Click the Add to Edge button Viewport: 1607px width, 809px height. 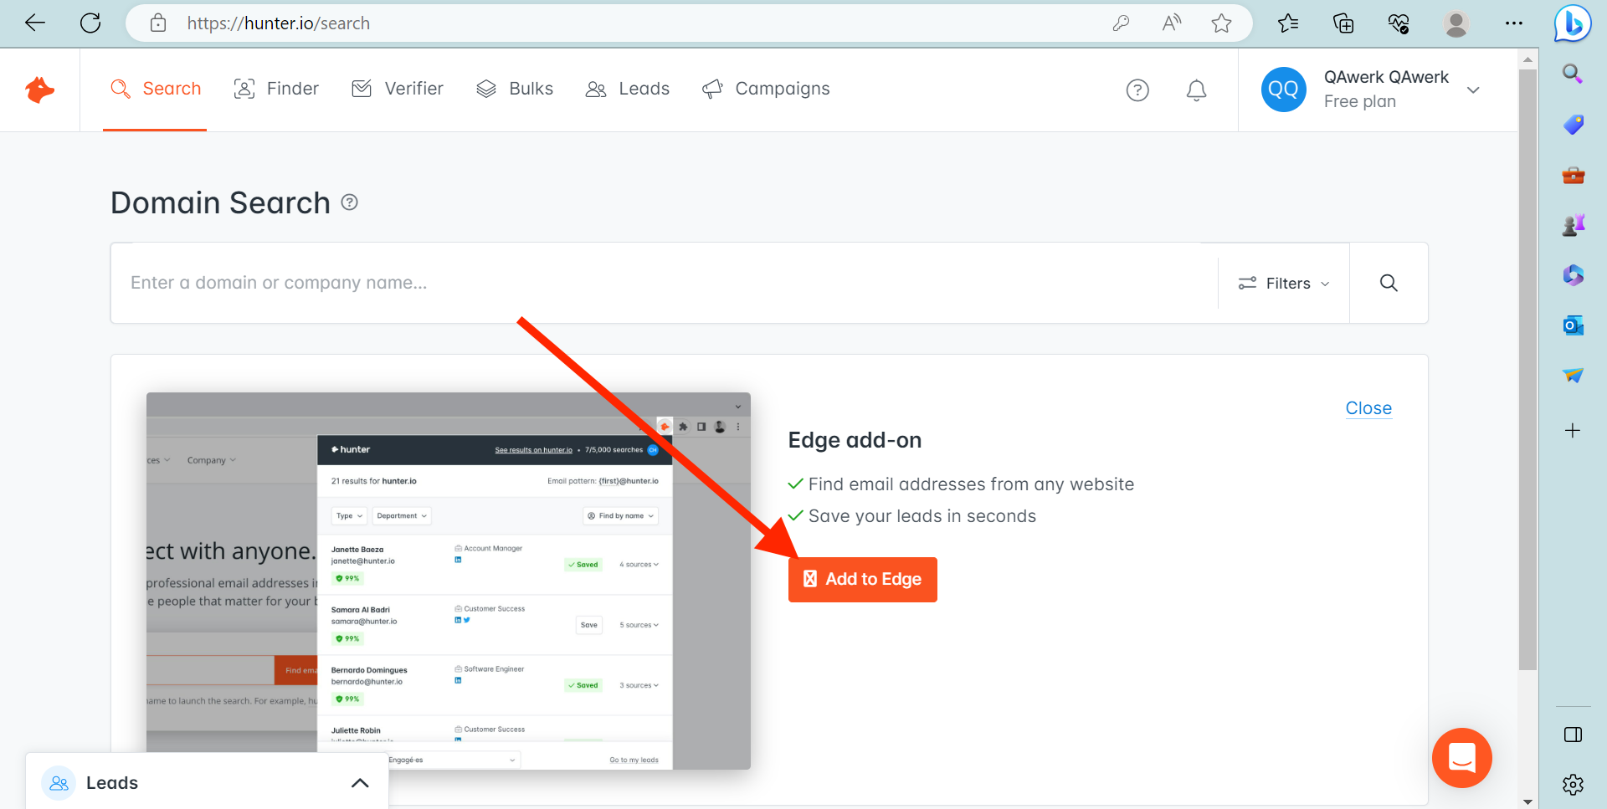(x=862, y=579)
